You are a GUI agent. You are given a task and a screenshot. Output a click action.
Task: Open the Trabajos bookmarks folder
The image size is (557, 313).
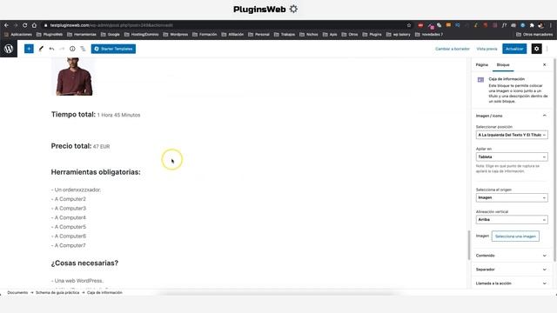pos(285,35)
